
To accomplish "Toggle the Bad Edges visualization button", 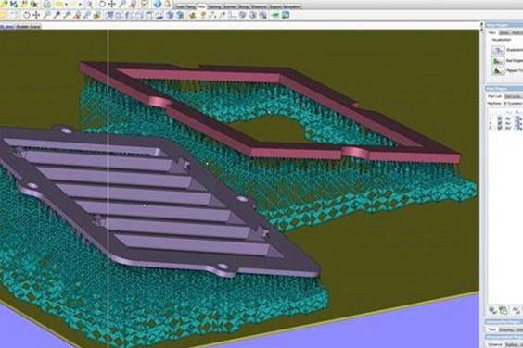I will click(498, 61).
